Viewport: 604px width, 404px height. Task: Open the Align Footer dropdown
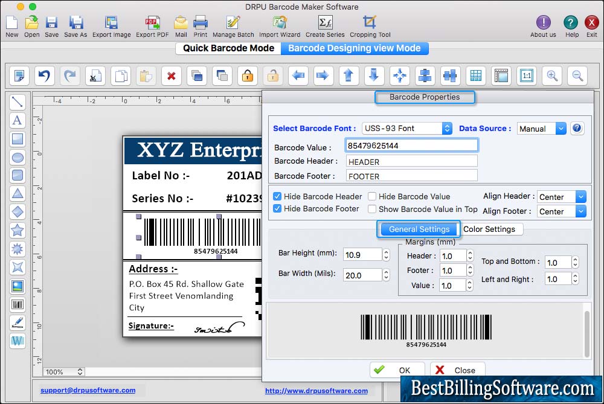(562, 211)
